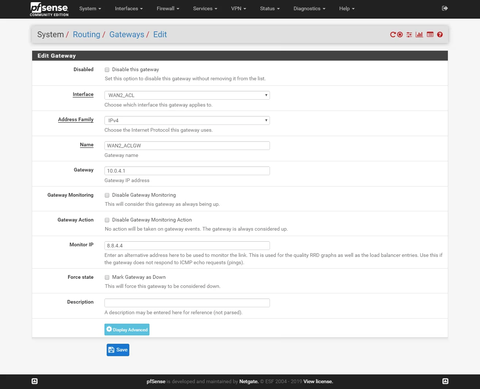Follow the Gateways breadcrumb link
480x389 pixels.
click(127, 34)
